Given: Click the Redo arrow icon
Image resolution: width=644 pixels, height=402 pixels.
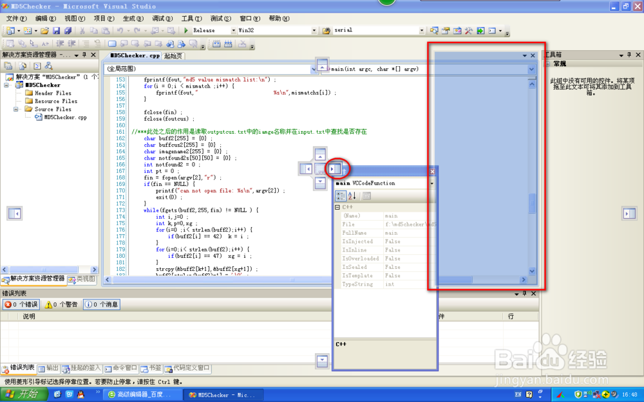Looking at the screenshot, I should click(137, 30).
